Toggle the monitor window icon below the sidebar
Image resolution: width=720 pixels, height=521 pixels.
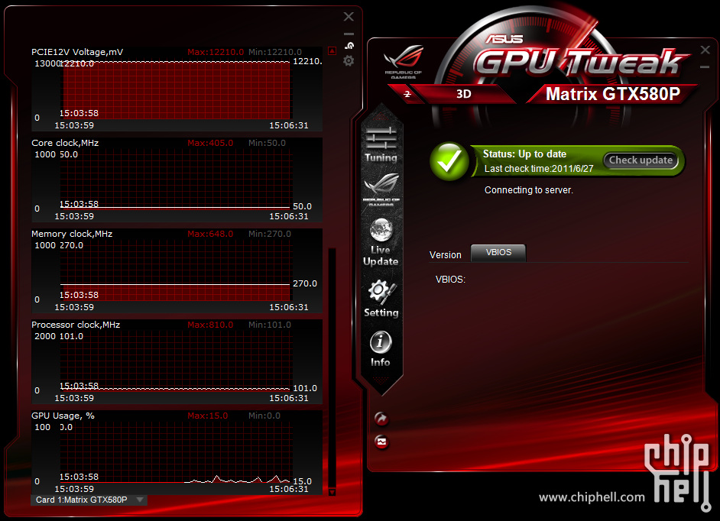(x=381, y=442)
